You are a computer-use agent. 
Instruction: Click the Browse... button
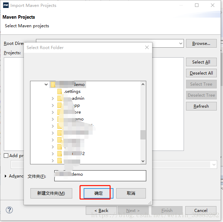click(x=201, y=43)
